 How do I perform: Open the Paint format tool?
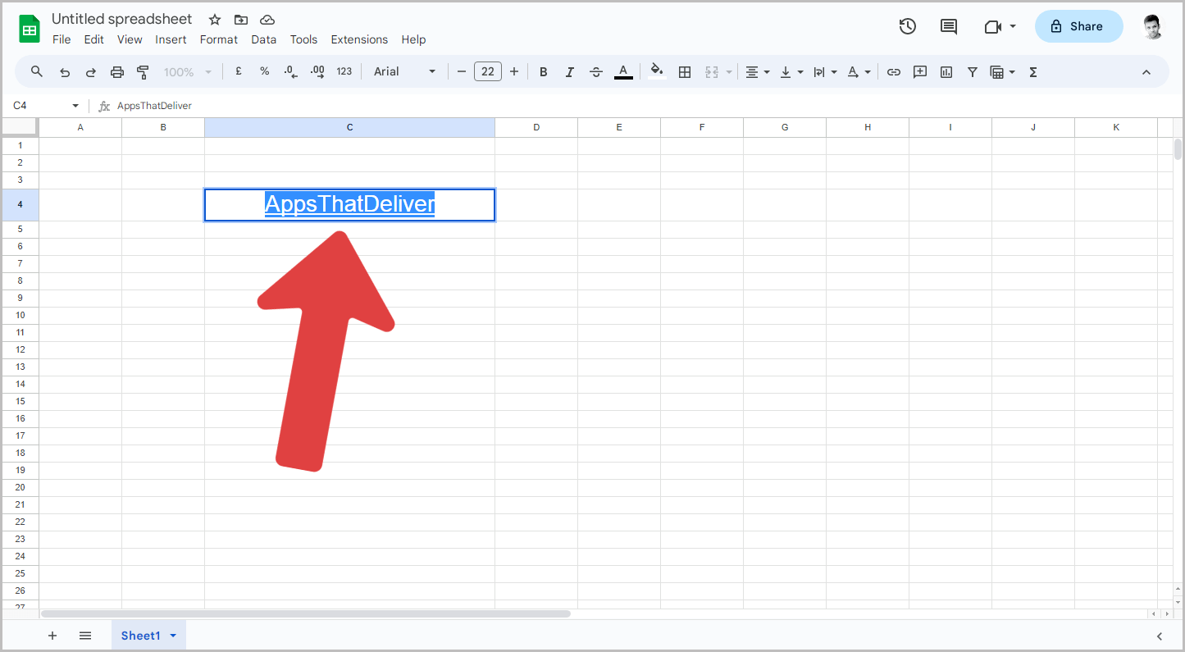coord(143,71)
